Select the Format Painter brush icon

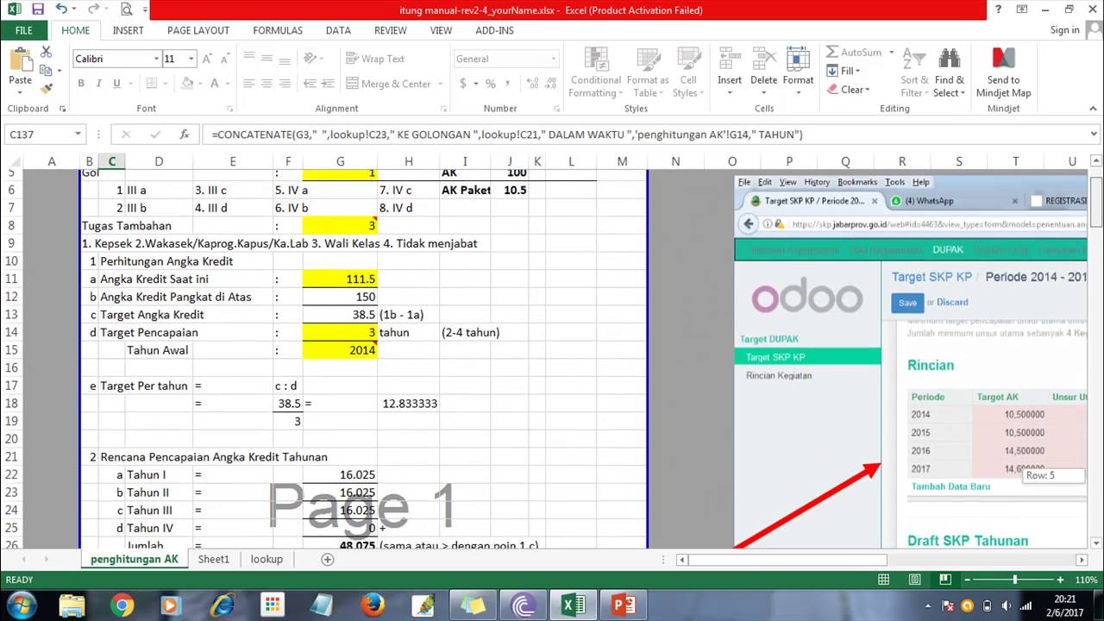click(x=47, y=87)
